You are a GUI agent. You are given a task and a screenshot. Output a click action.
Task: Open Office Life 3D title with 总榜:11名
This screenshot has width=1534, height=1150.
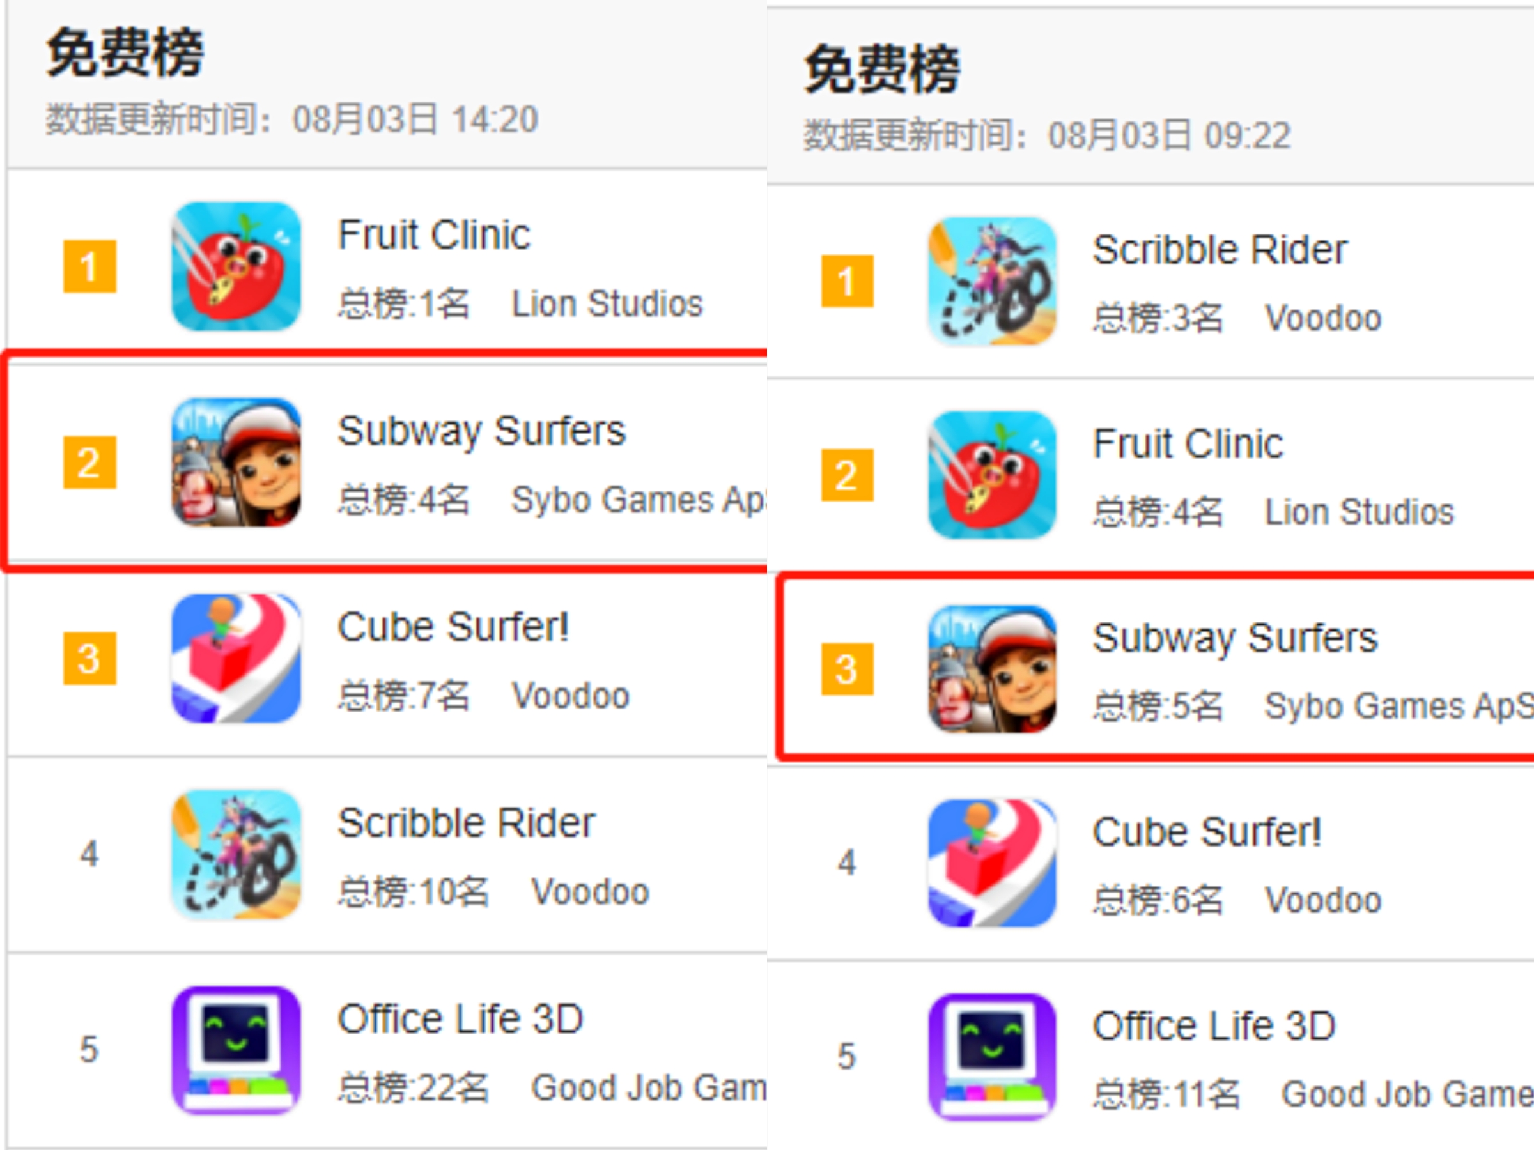click(x=1214, y=1026)
